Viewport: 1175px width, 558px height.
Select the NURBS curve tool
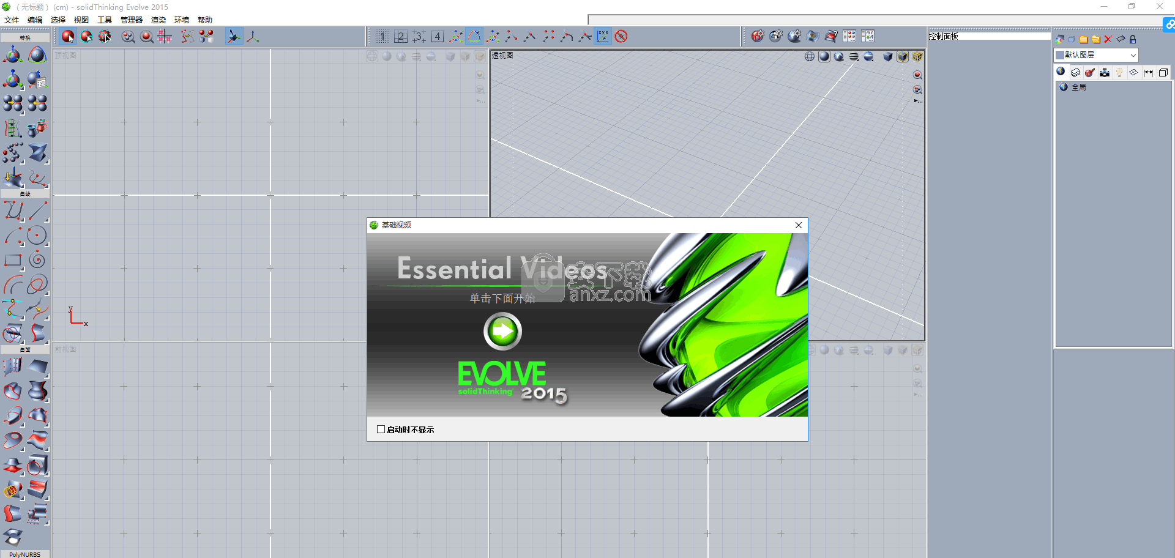tap(13, 211)
